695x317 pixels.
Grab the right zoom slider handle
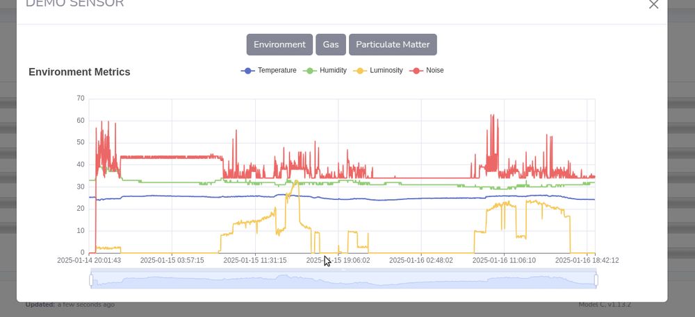596,280
